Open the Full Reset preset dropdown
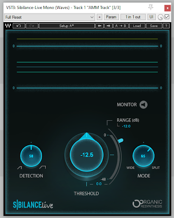Image resolution: width=174 pixels, height=218 pixels. [50, 17]
